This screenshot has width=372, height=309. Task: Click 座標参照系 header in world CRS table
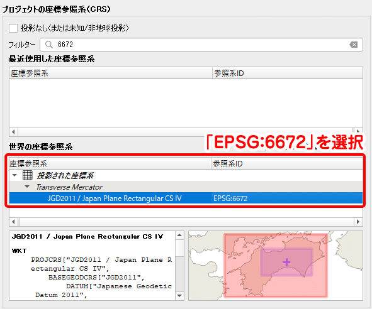point(110,164)
